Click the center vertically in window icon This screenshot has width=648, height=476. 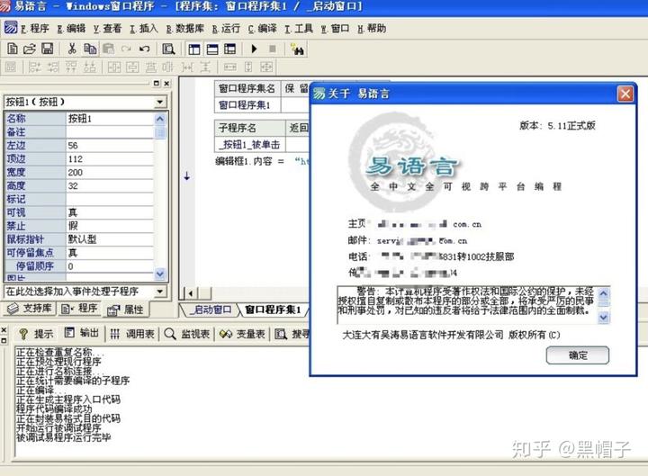tap(132, 67)
